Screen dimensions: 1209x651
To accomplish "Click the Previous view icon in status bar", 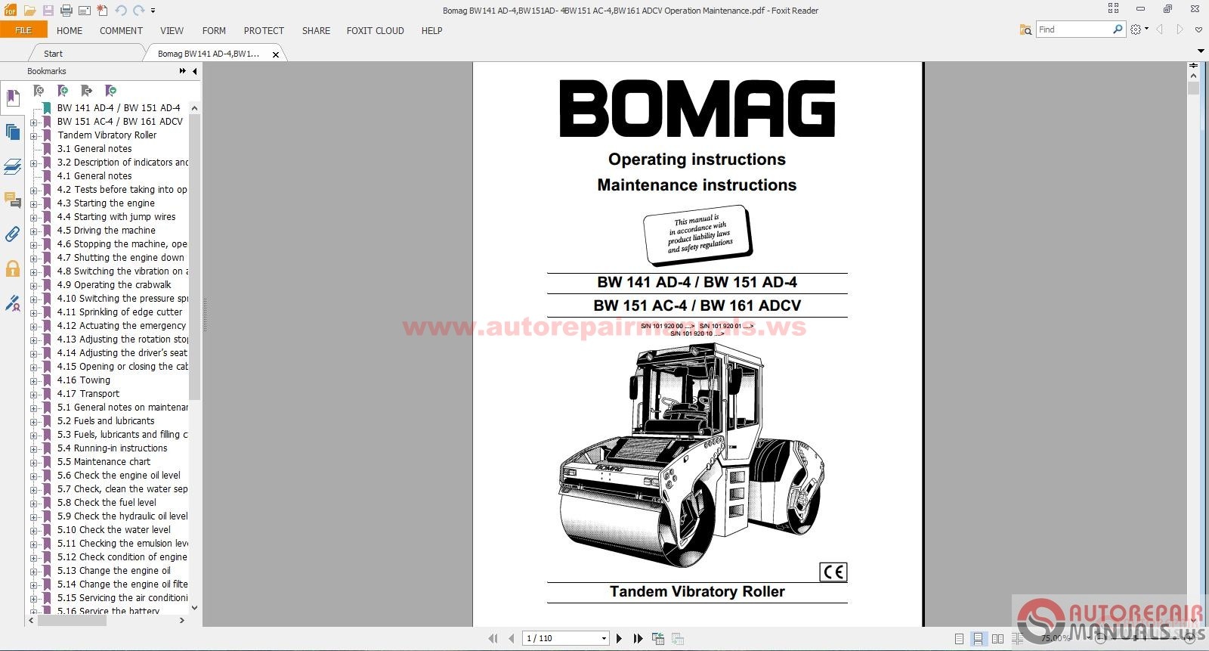I will 658,638.
